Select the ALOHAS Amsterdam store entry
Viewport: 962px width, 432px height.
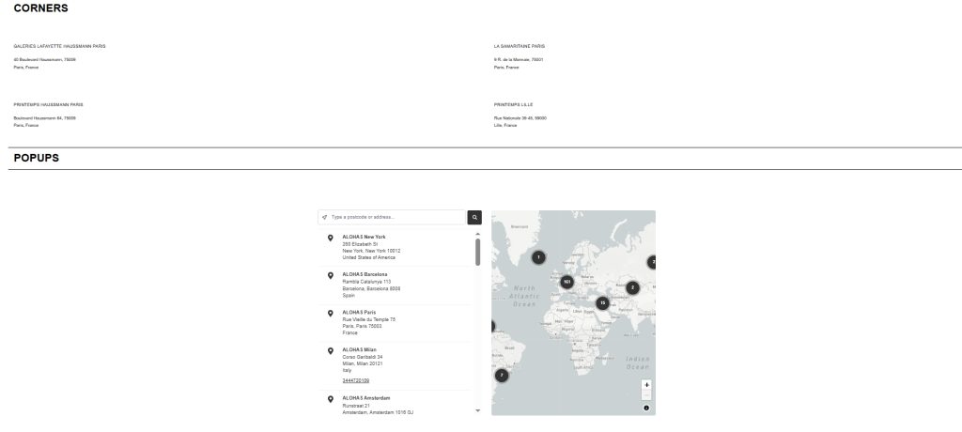[366, 398]
